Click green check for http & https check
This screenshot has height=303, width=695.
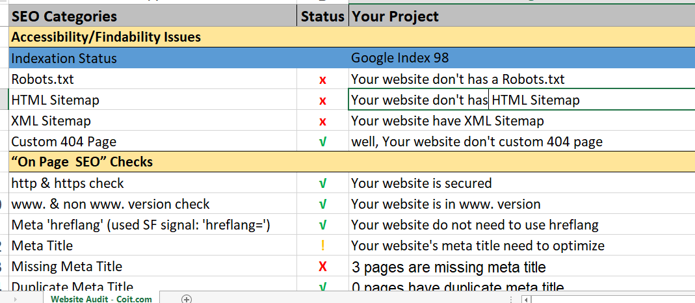322,184
